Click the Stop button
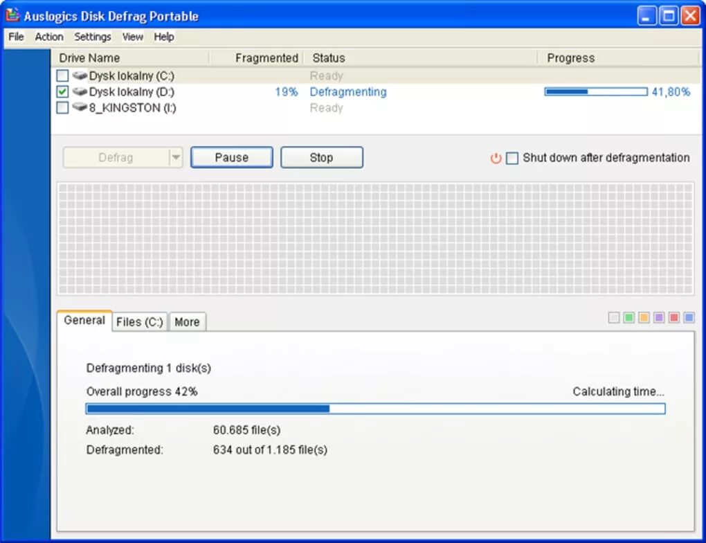Image resolution: width=706 pixels, height=543 pixels. click(x=321, y=157)
